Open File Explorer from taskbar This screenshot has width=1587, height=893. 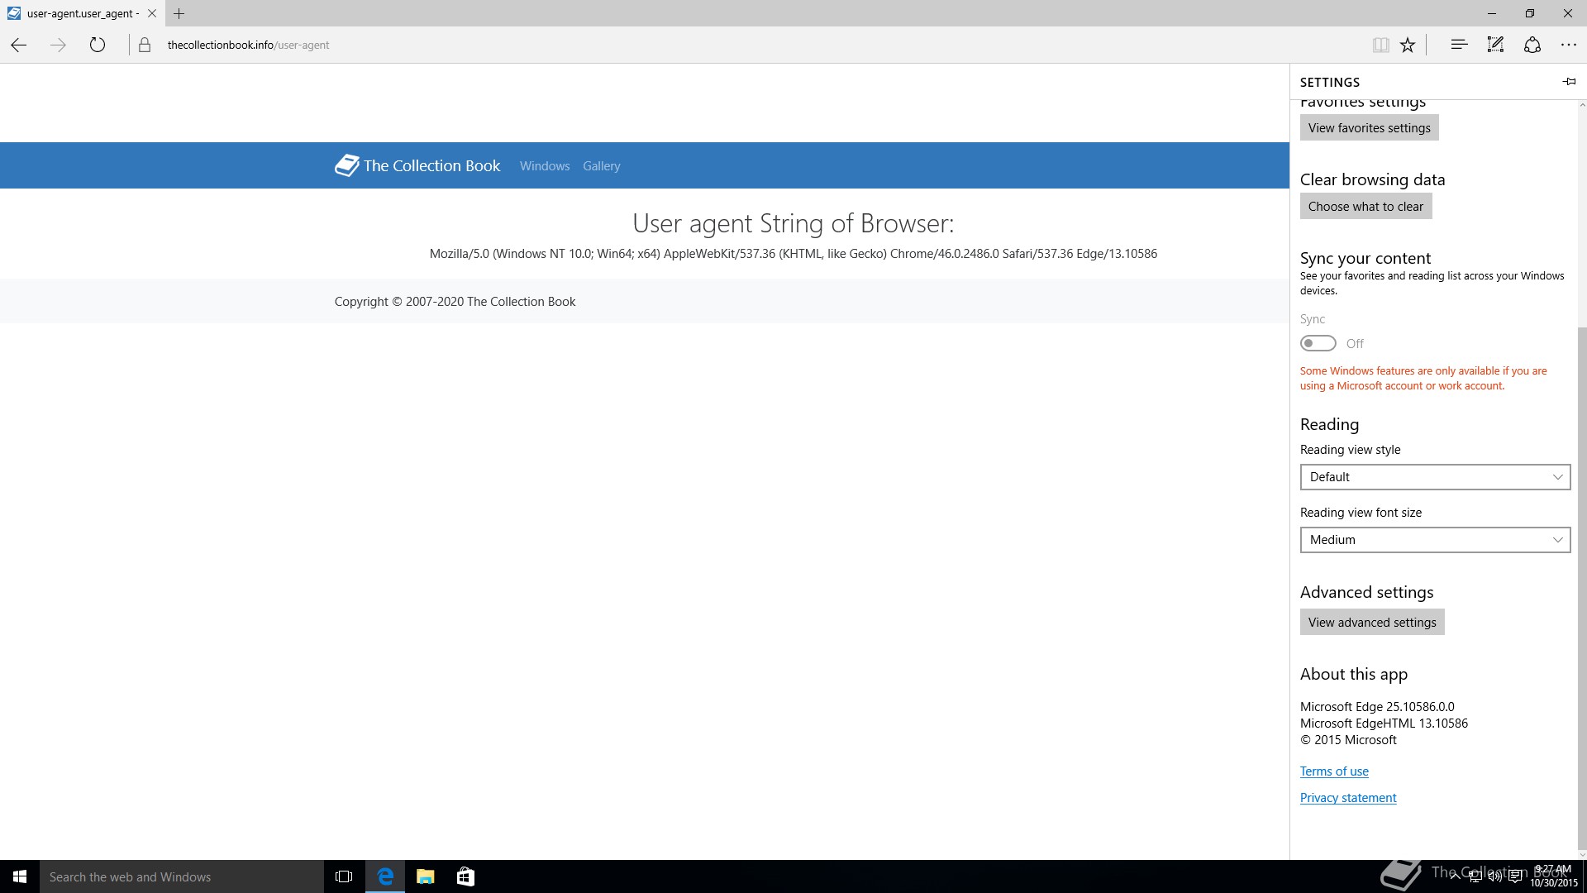point(426,876)
